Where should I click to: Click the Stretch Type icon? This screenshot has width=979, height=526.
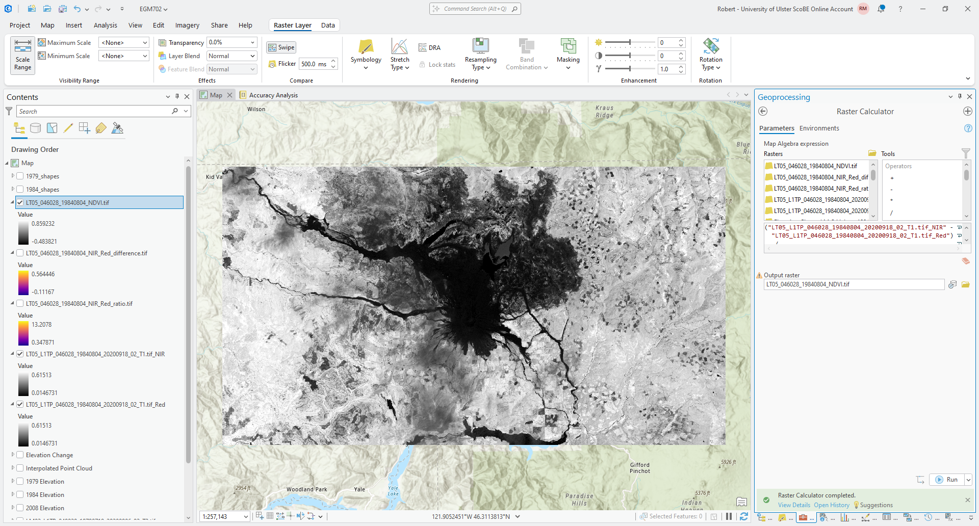pos(400,47)
